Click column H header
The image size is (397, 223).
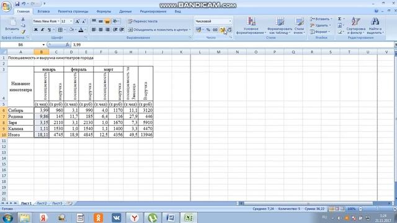[x=131, y=52]
